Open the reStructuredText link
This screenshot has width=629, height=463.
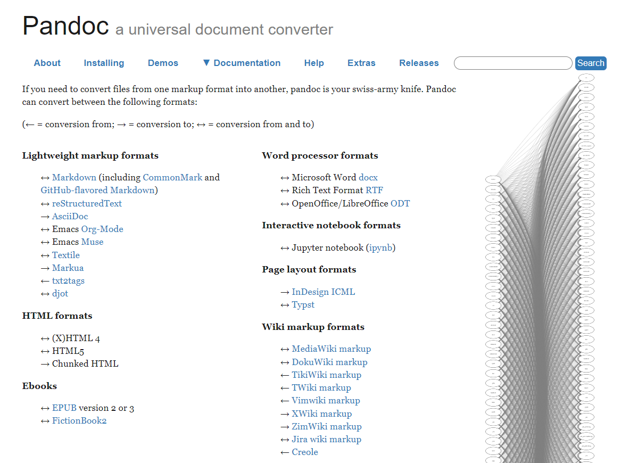(x=87, y=203)
